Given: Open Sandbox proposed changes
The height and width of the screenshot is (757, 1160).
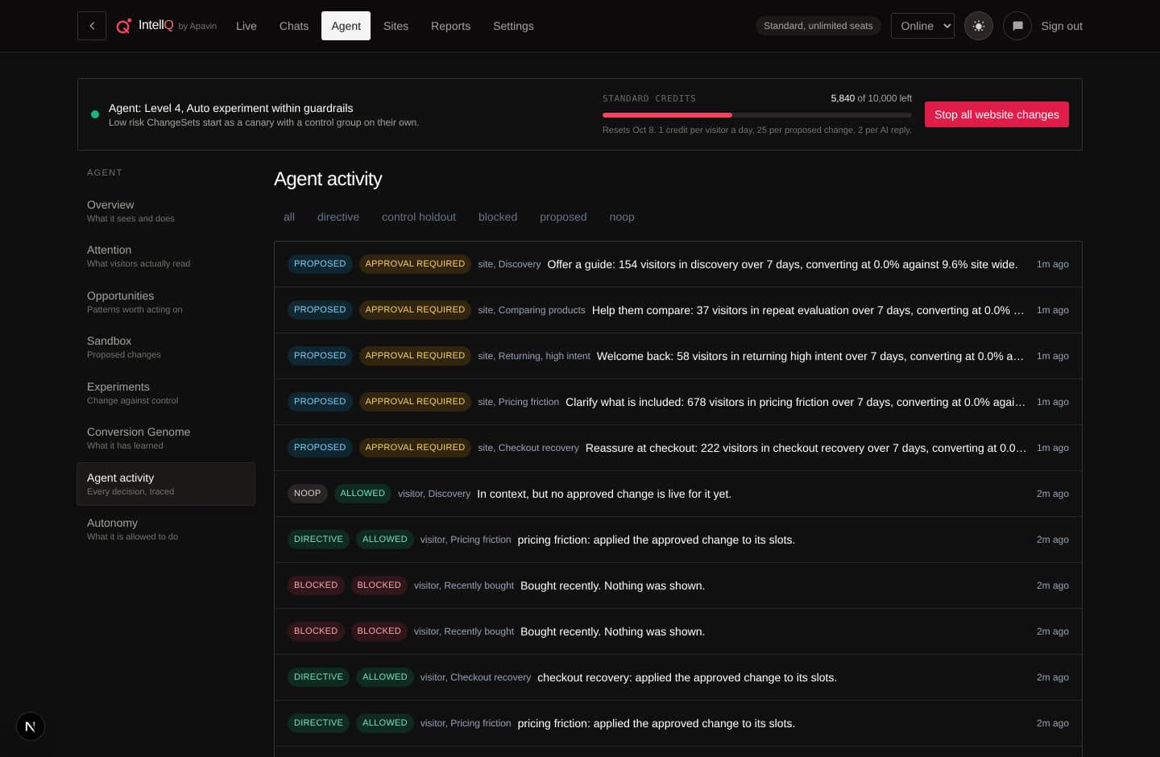Looking at the screenshot, I should point(166,347).
